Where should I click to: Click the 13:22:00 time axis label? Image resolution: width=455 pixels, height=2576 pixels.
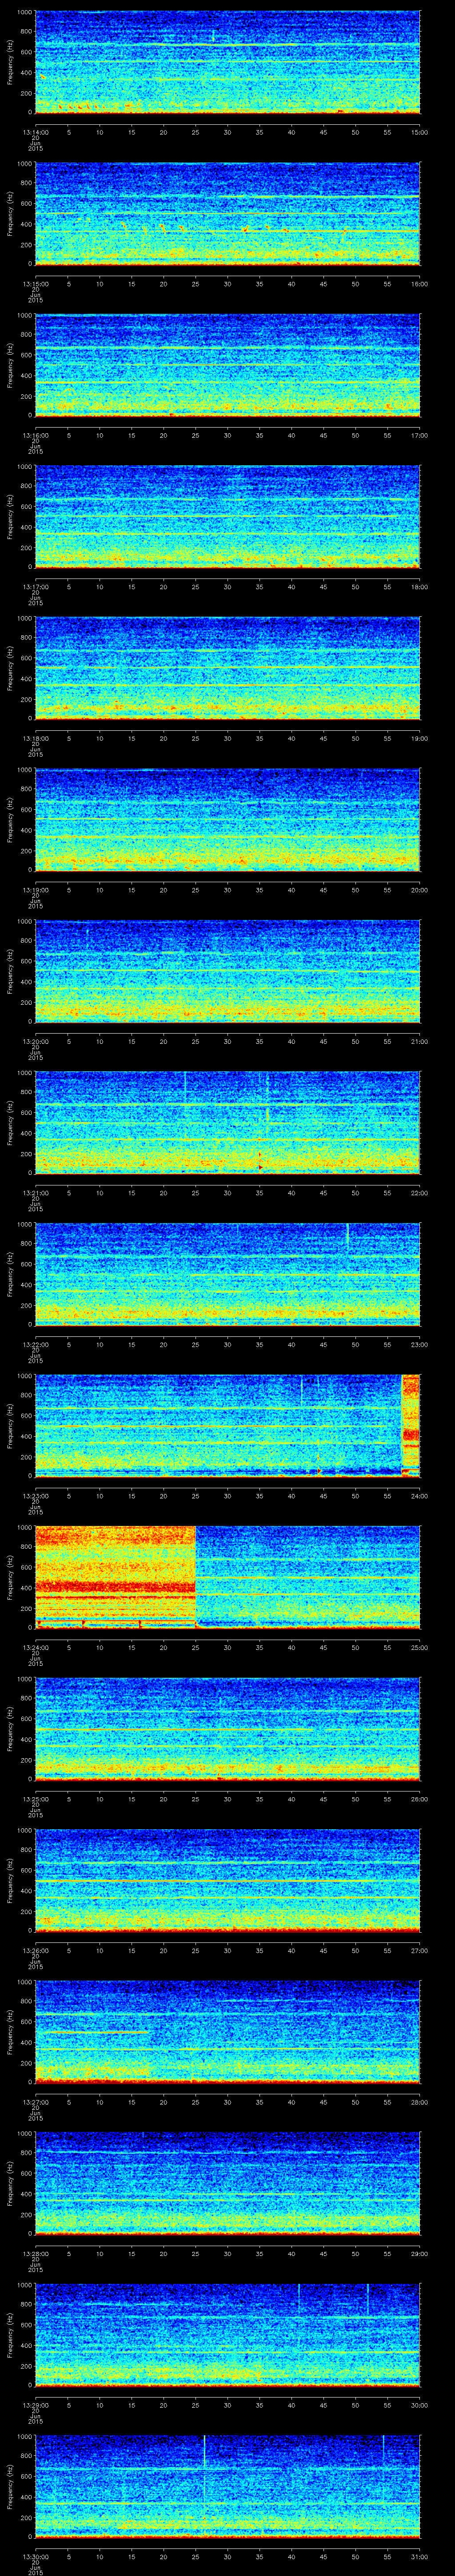click(35, 1344)
